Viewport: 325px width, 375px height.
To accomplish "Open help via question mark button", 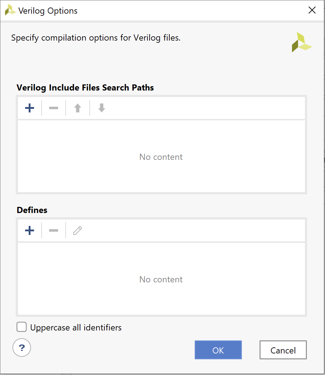I will click(x=22, y=348).
